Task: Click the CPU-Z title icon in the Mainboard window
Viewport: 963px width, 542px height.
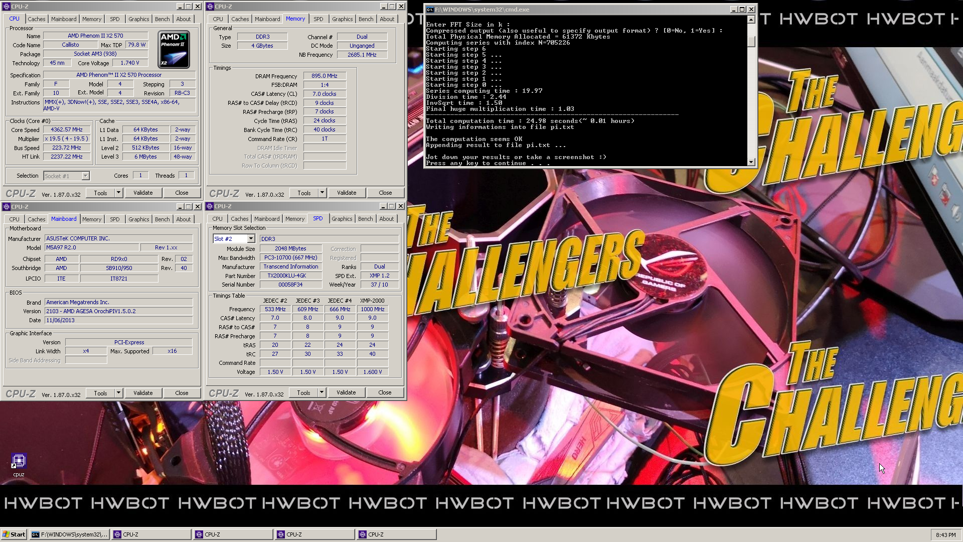Action: tap(7, 207)
